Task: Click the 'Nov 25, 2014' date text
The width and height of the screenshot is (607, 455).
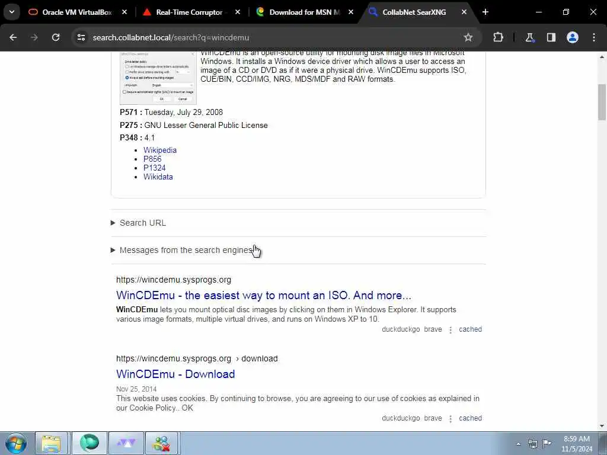Action: tap(136, 389)
